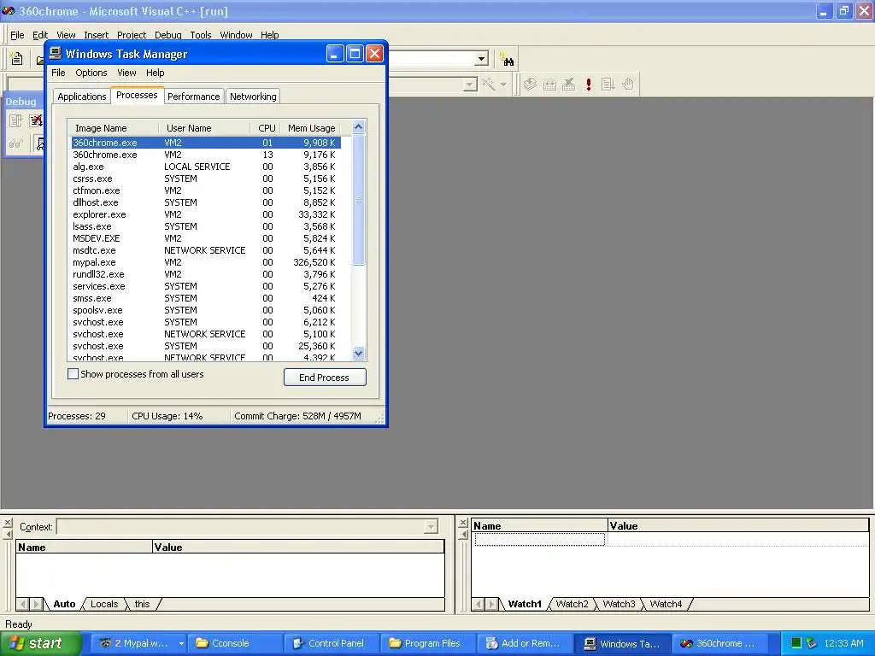This screenshot has height=656, width=875.
Task: Open Cconsole folder from the taskbar
Action: pos(235,643)
